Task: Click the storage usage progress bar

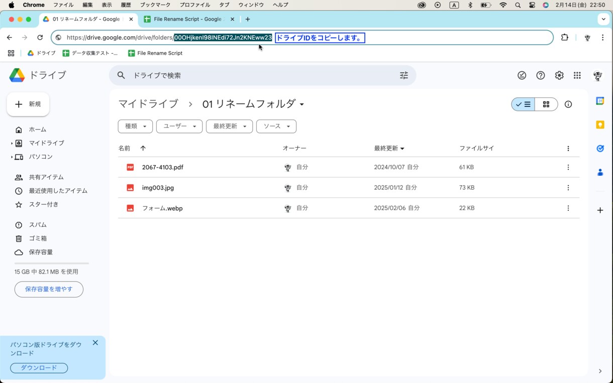Action: pyautogui.click(x=52, y=263)
